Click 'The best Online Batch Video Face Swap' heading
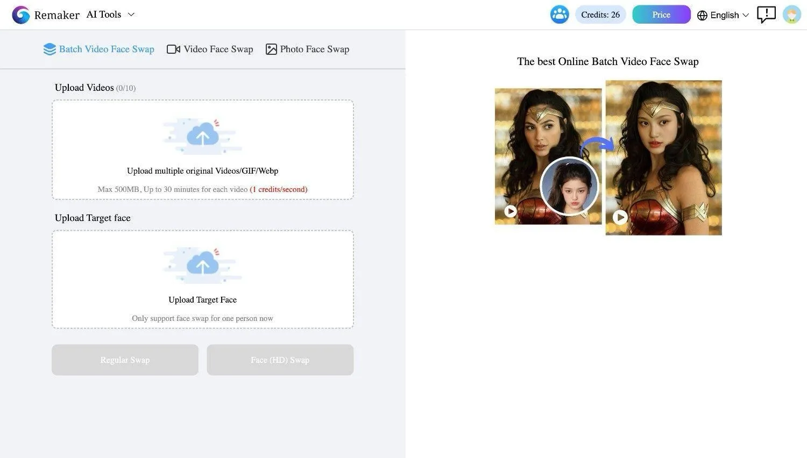 tap(608, 61)
